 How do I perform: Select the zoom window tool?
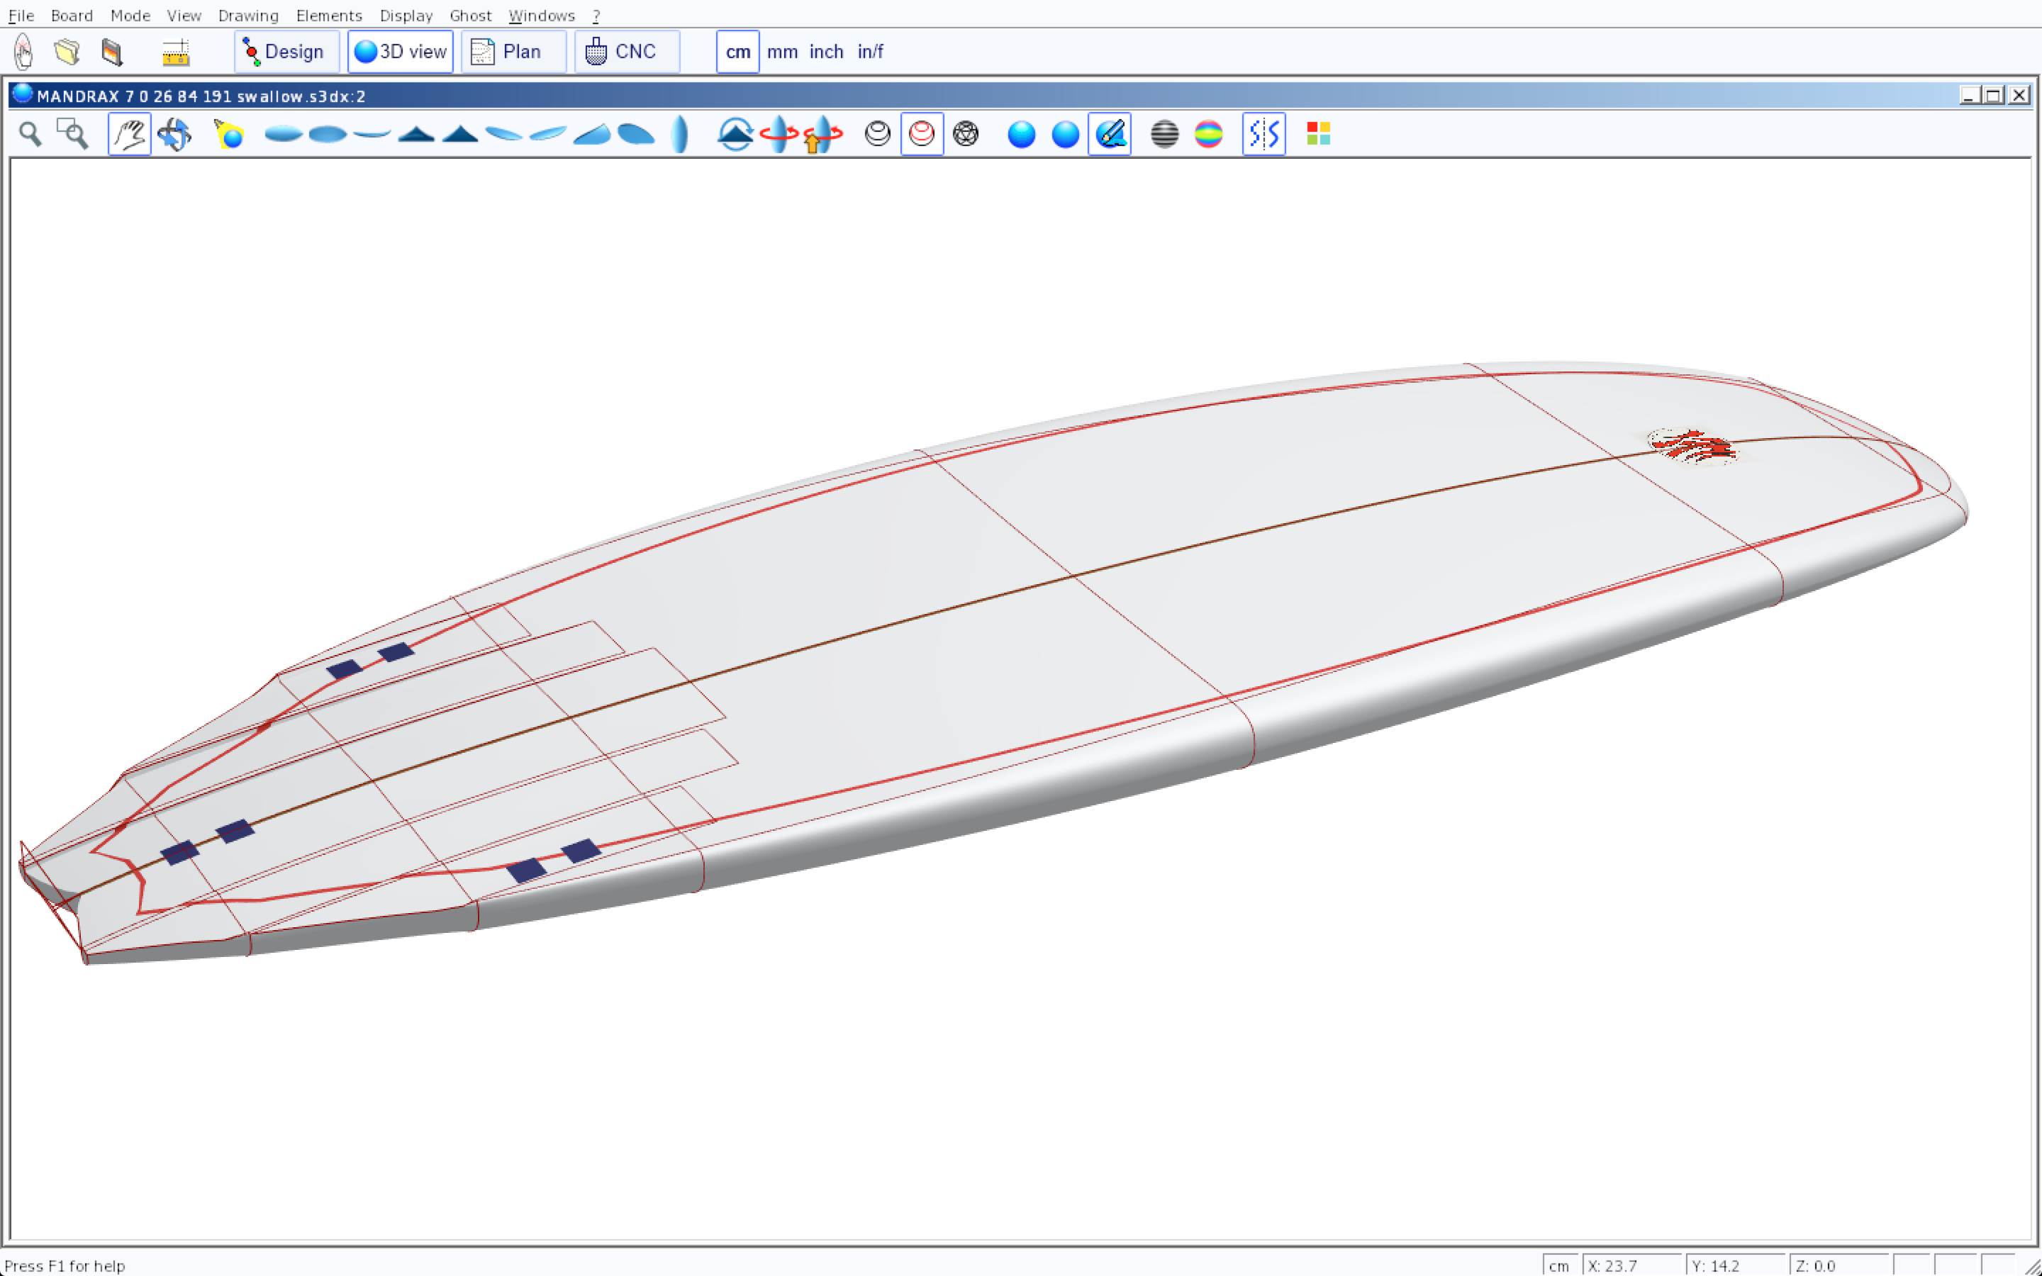72,134
